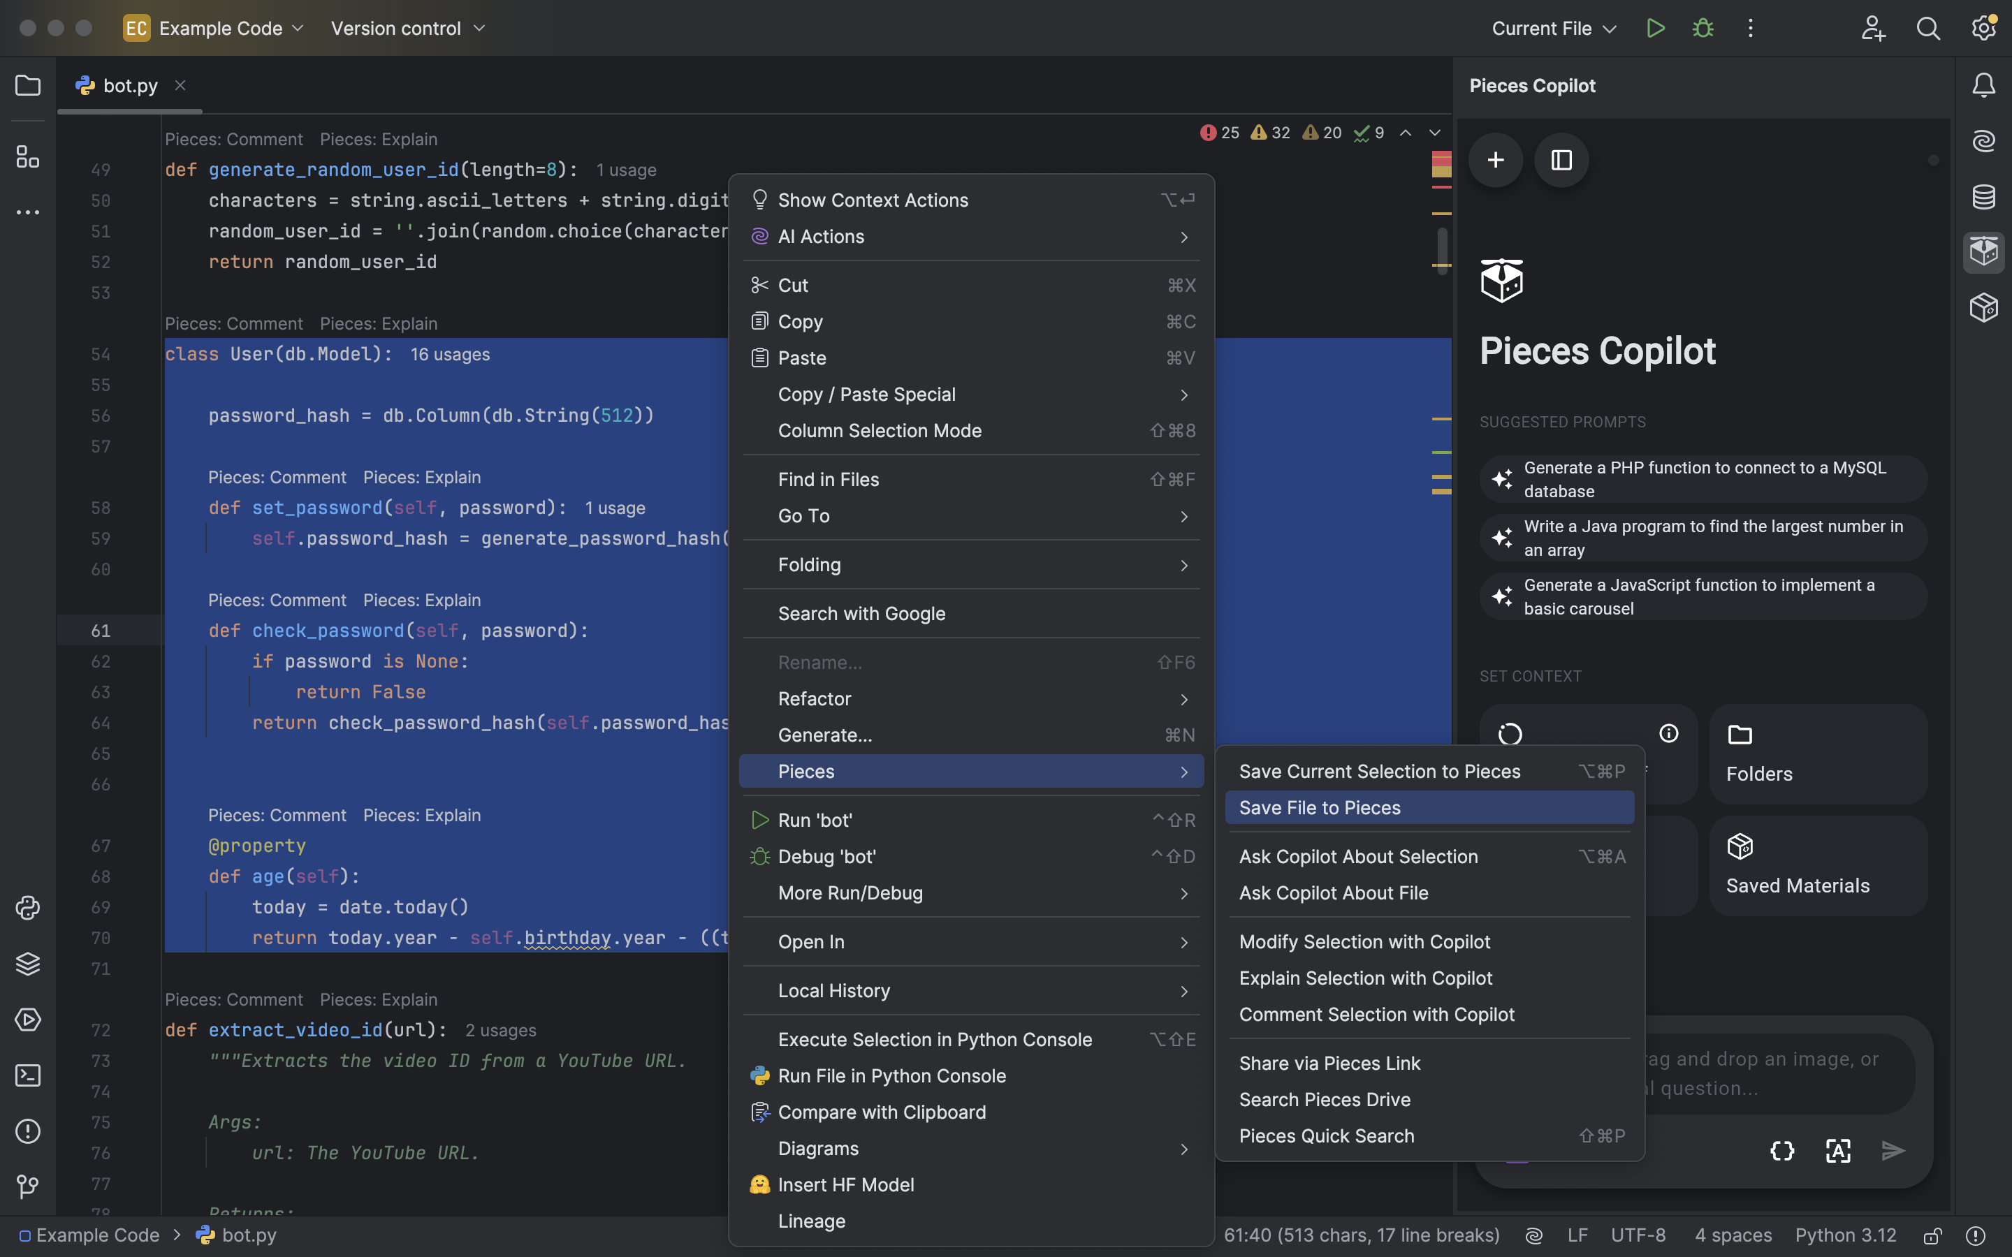The image size is (2012, 1257).
Task: Open IDE settings gear icon
Action: click(x=1984, y=28)
